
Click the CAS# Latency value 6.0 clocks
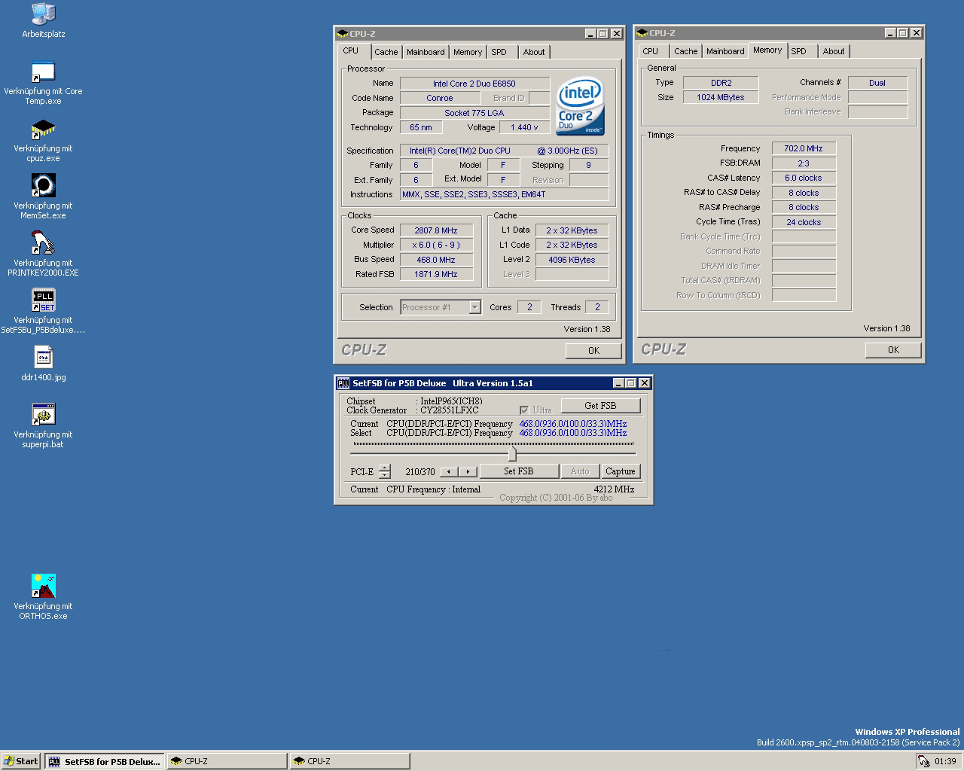(804, 178)
